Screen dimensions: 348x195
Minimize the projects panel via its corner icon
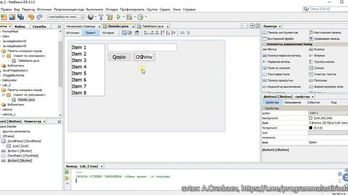coord(59,27)
